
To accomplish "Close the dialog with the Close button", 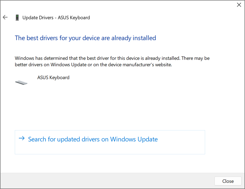I will [x=228, y=181].
